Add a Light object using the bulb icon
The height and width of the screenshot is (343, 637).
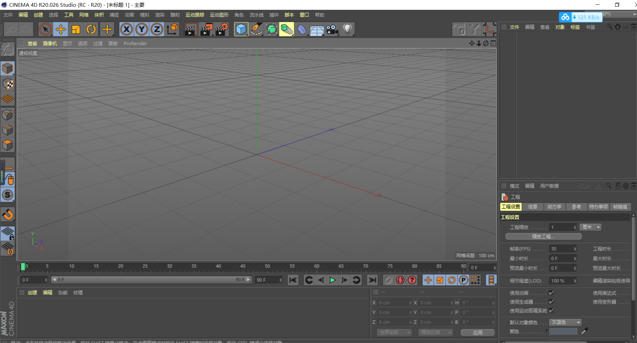point(347,29)
